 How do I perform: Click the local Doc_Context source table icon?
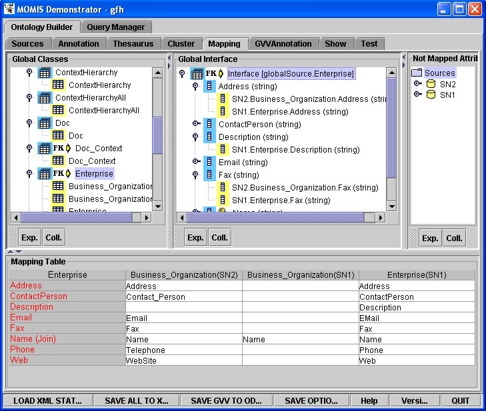point(58,161)
